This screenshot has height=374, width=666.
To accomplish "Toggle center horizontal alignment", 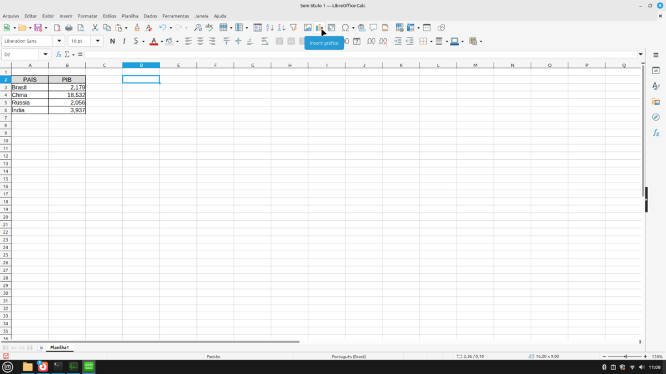I will point(200,41).
